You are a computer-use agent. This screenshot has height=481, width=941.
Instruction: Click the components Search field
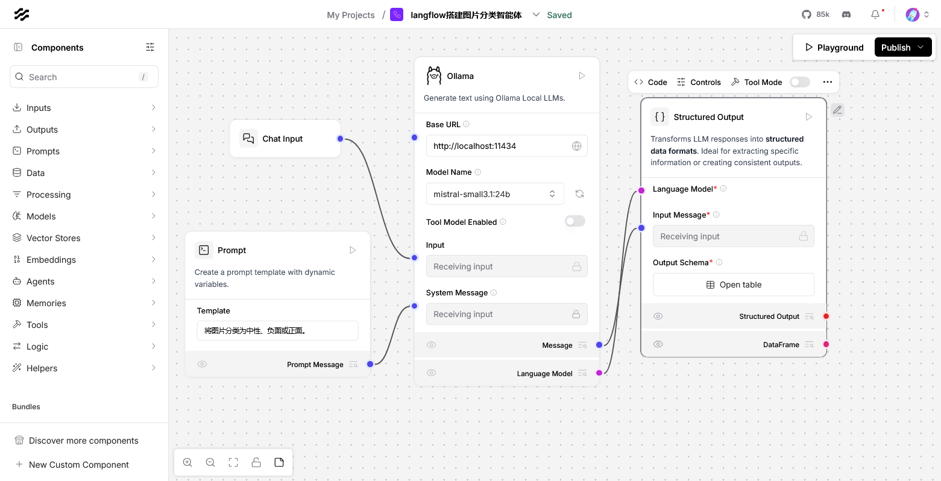pyautogui.click(x=84, y=77)
